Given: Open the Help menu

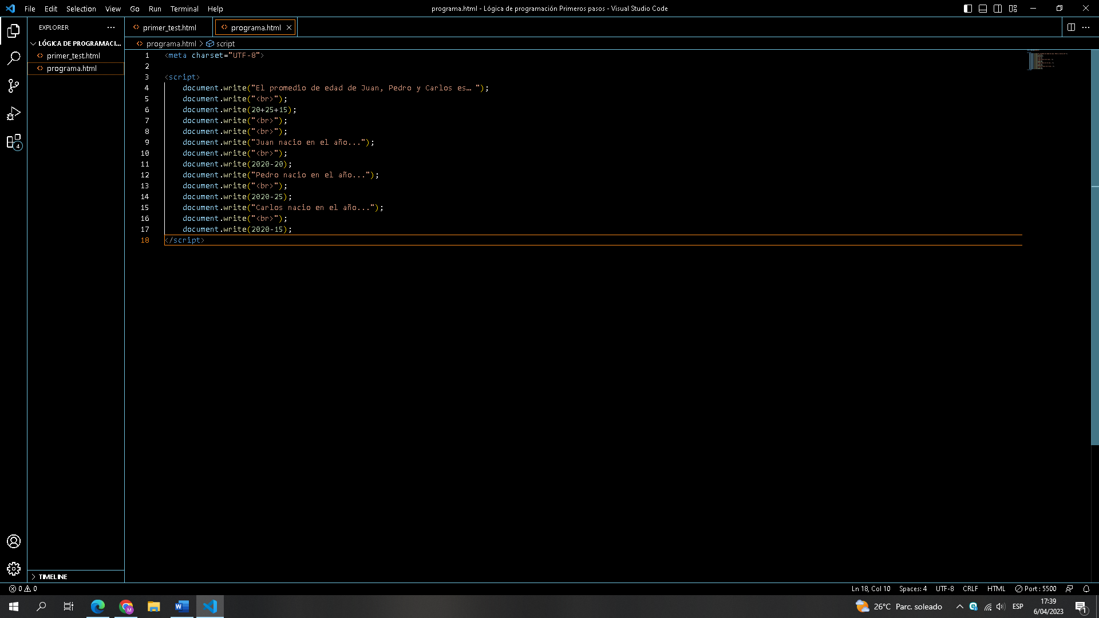Looking at the screenshot, I should (x=215, y=9).
